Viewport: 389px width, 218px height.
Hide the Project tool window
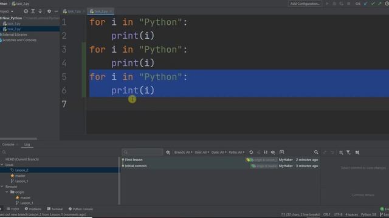(x=57, y=12)
